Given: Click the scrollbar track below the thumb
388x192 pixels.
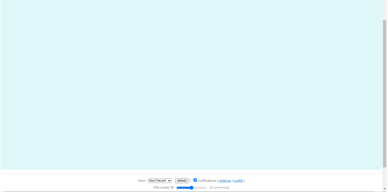Looking at the screenshot, I should 384,177.
